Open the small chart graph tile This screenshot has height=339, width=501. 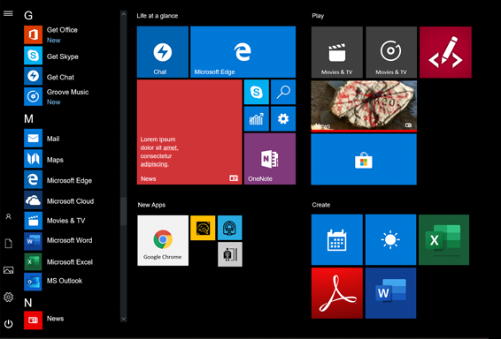click(256, 119)
